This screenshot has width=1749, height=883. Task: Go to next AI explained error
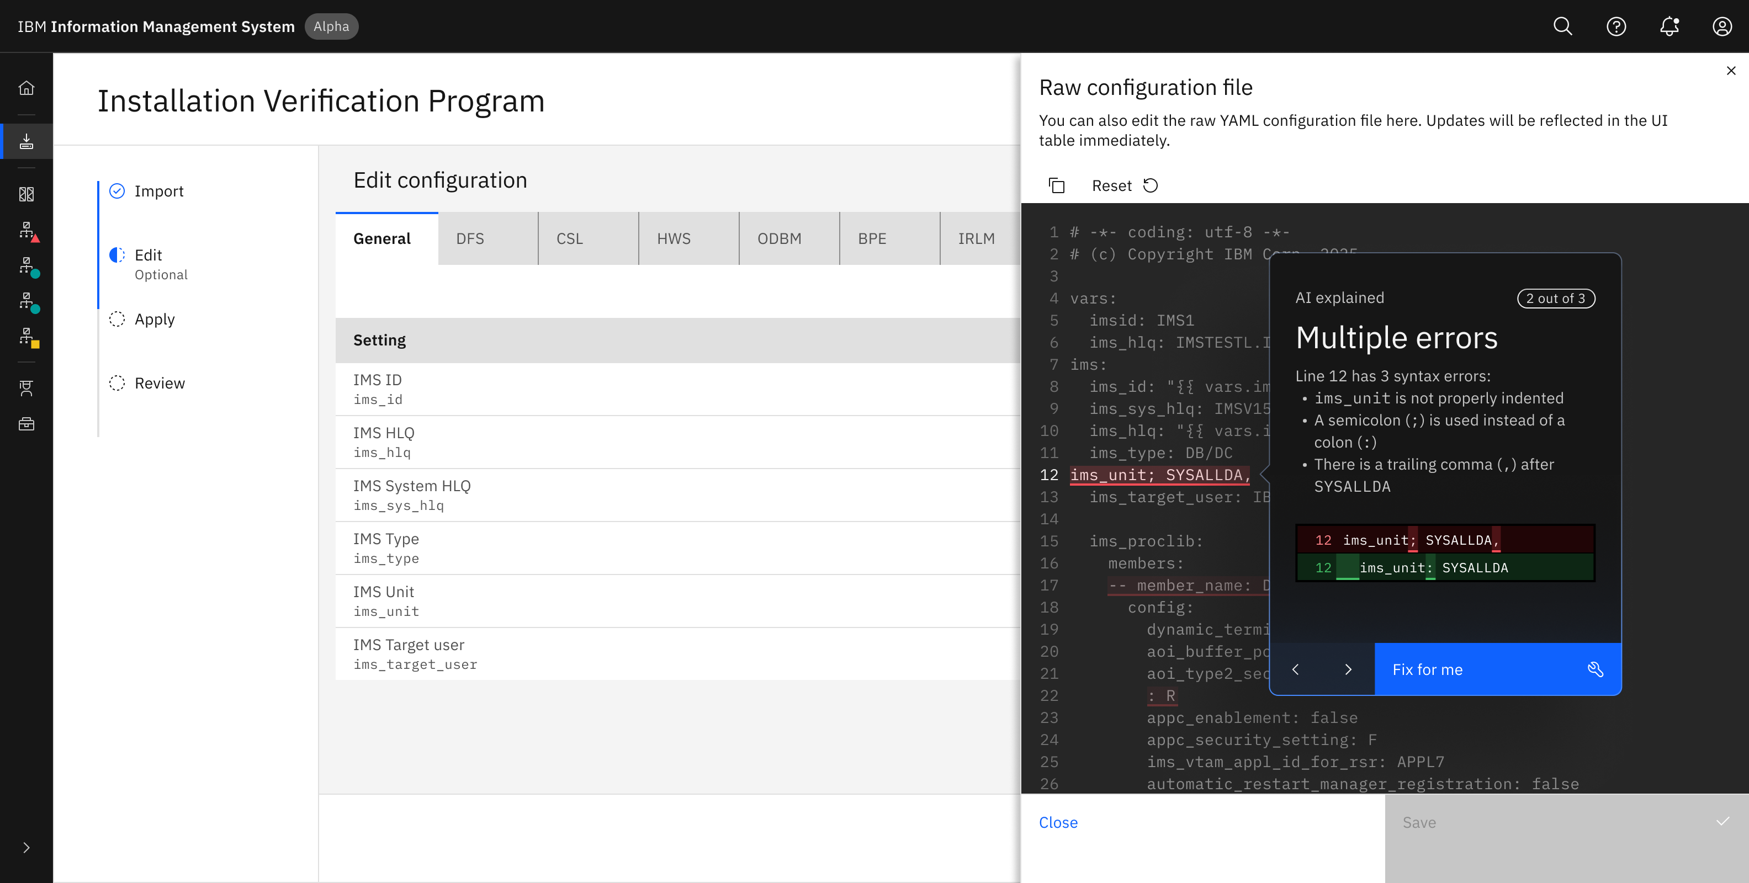[x=1348, y=669]
